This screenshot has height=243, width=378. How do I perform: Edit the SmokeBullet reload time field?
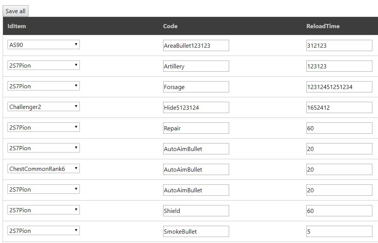tap(339, 231)
